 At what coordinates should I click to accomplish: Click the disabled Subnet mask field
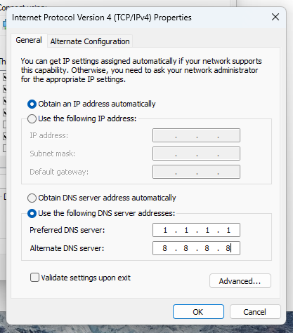coord(196,154)
